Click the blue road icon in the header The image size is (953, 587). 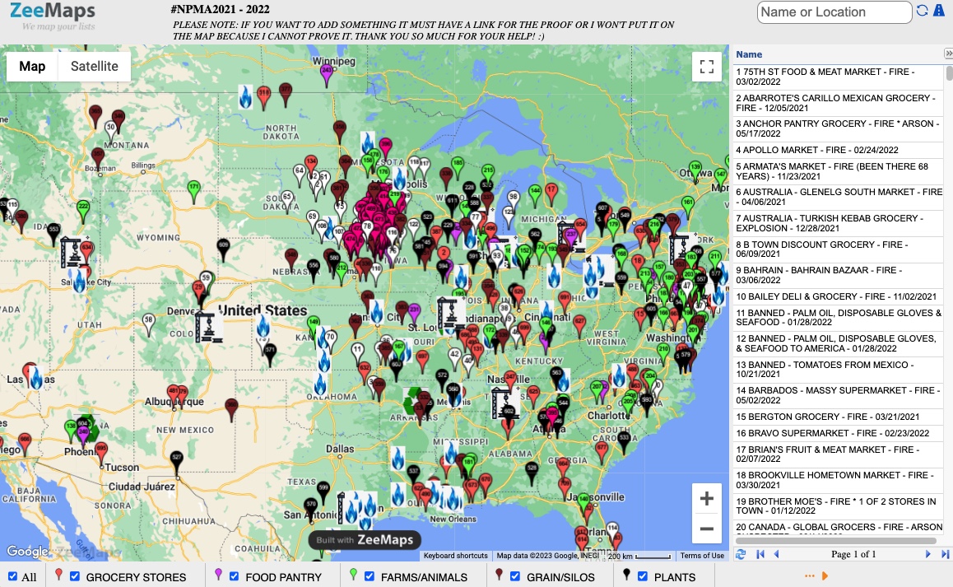[939, 11]
